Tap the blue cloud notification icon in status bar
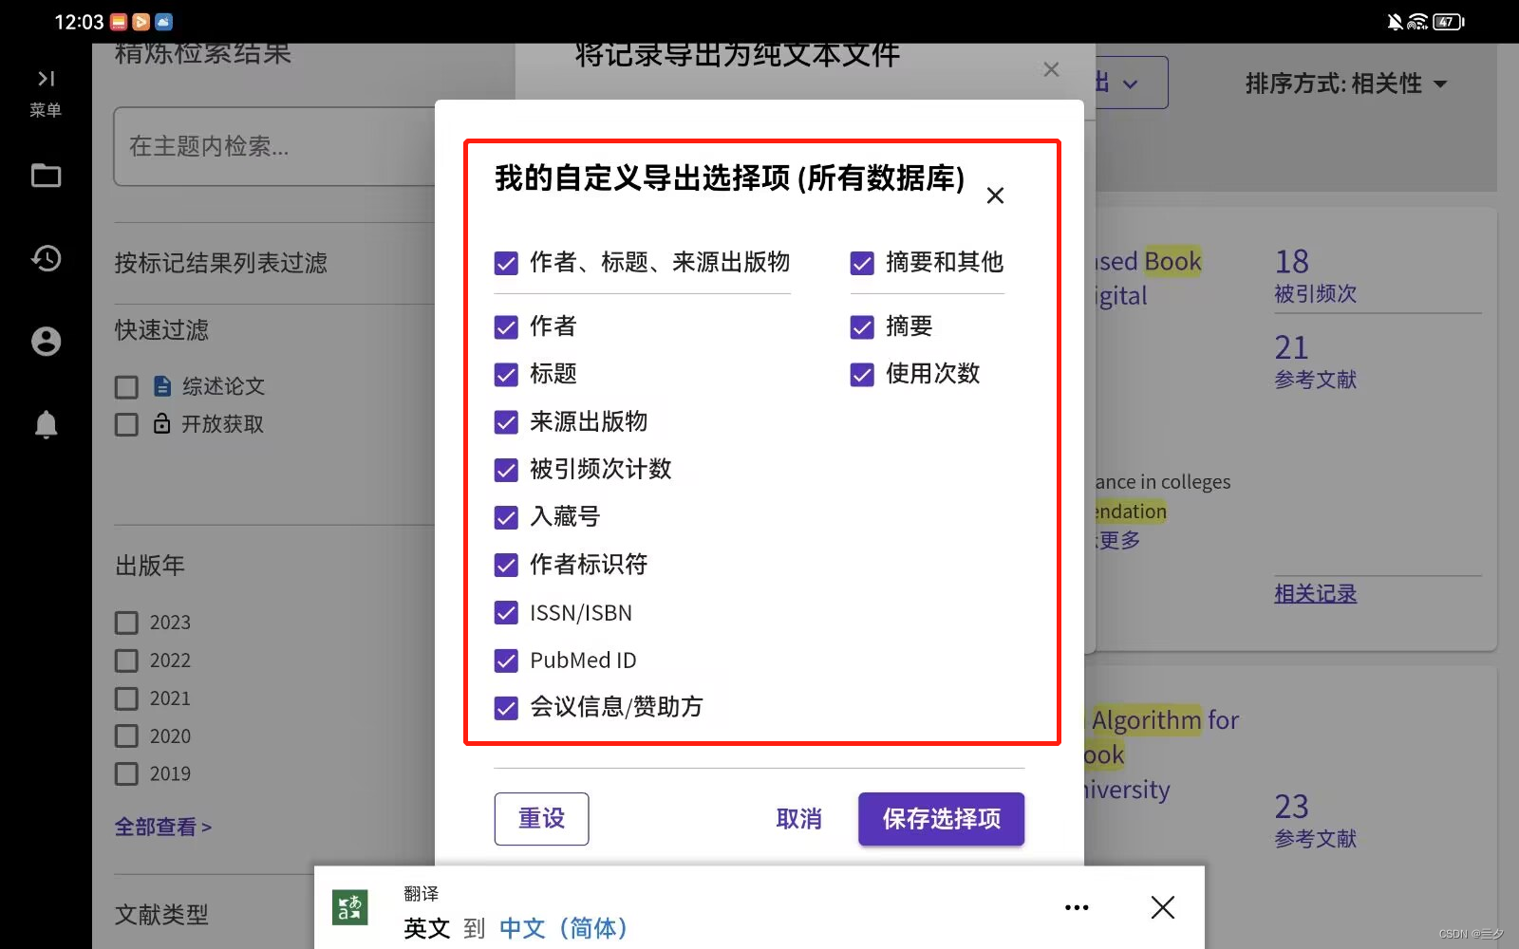 tap(163, 22)
